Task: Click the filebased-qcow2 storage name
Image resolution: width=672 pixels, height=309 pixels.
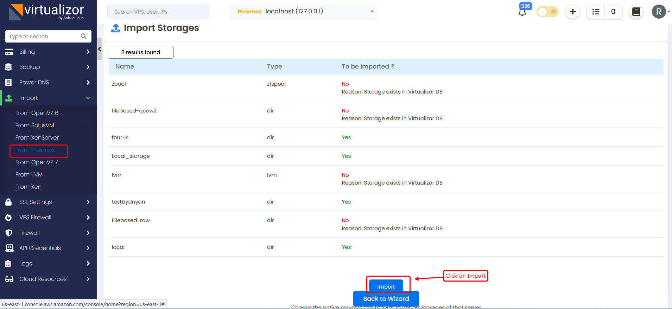Action: coord(134,111)
